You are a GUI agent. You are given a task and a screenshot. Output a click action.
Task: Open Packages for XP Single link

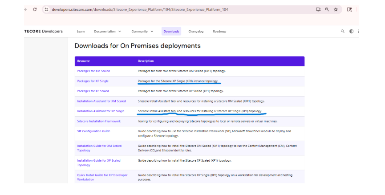point(93,81)
